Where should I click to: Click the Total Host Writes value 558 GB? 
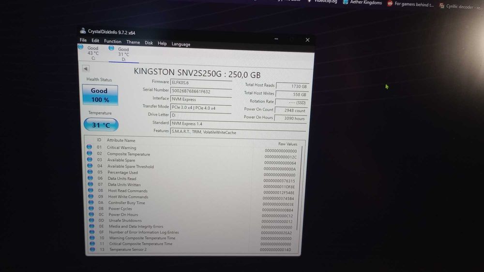point(291,94)
